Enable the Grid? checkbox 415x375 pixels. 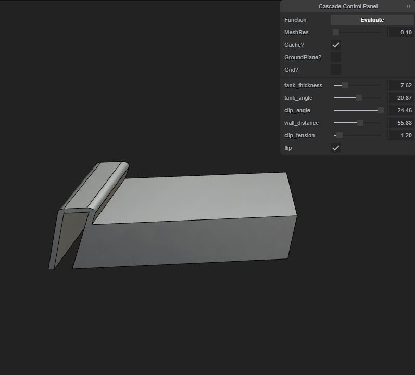tap(336, 70)
